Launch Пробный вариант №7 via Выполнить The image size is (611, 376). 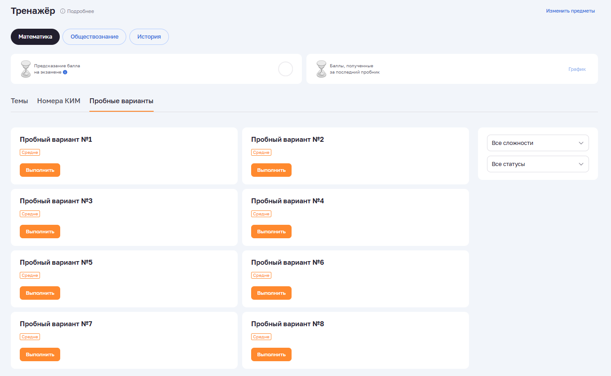40,354
